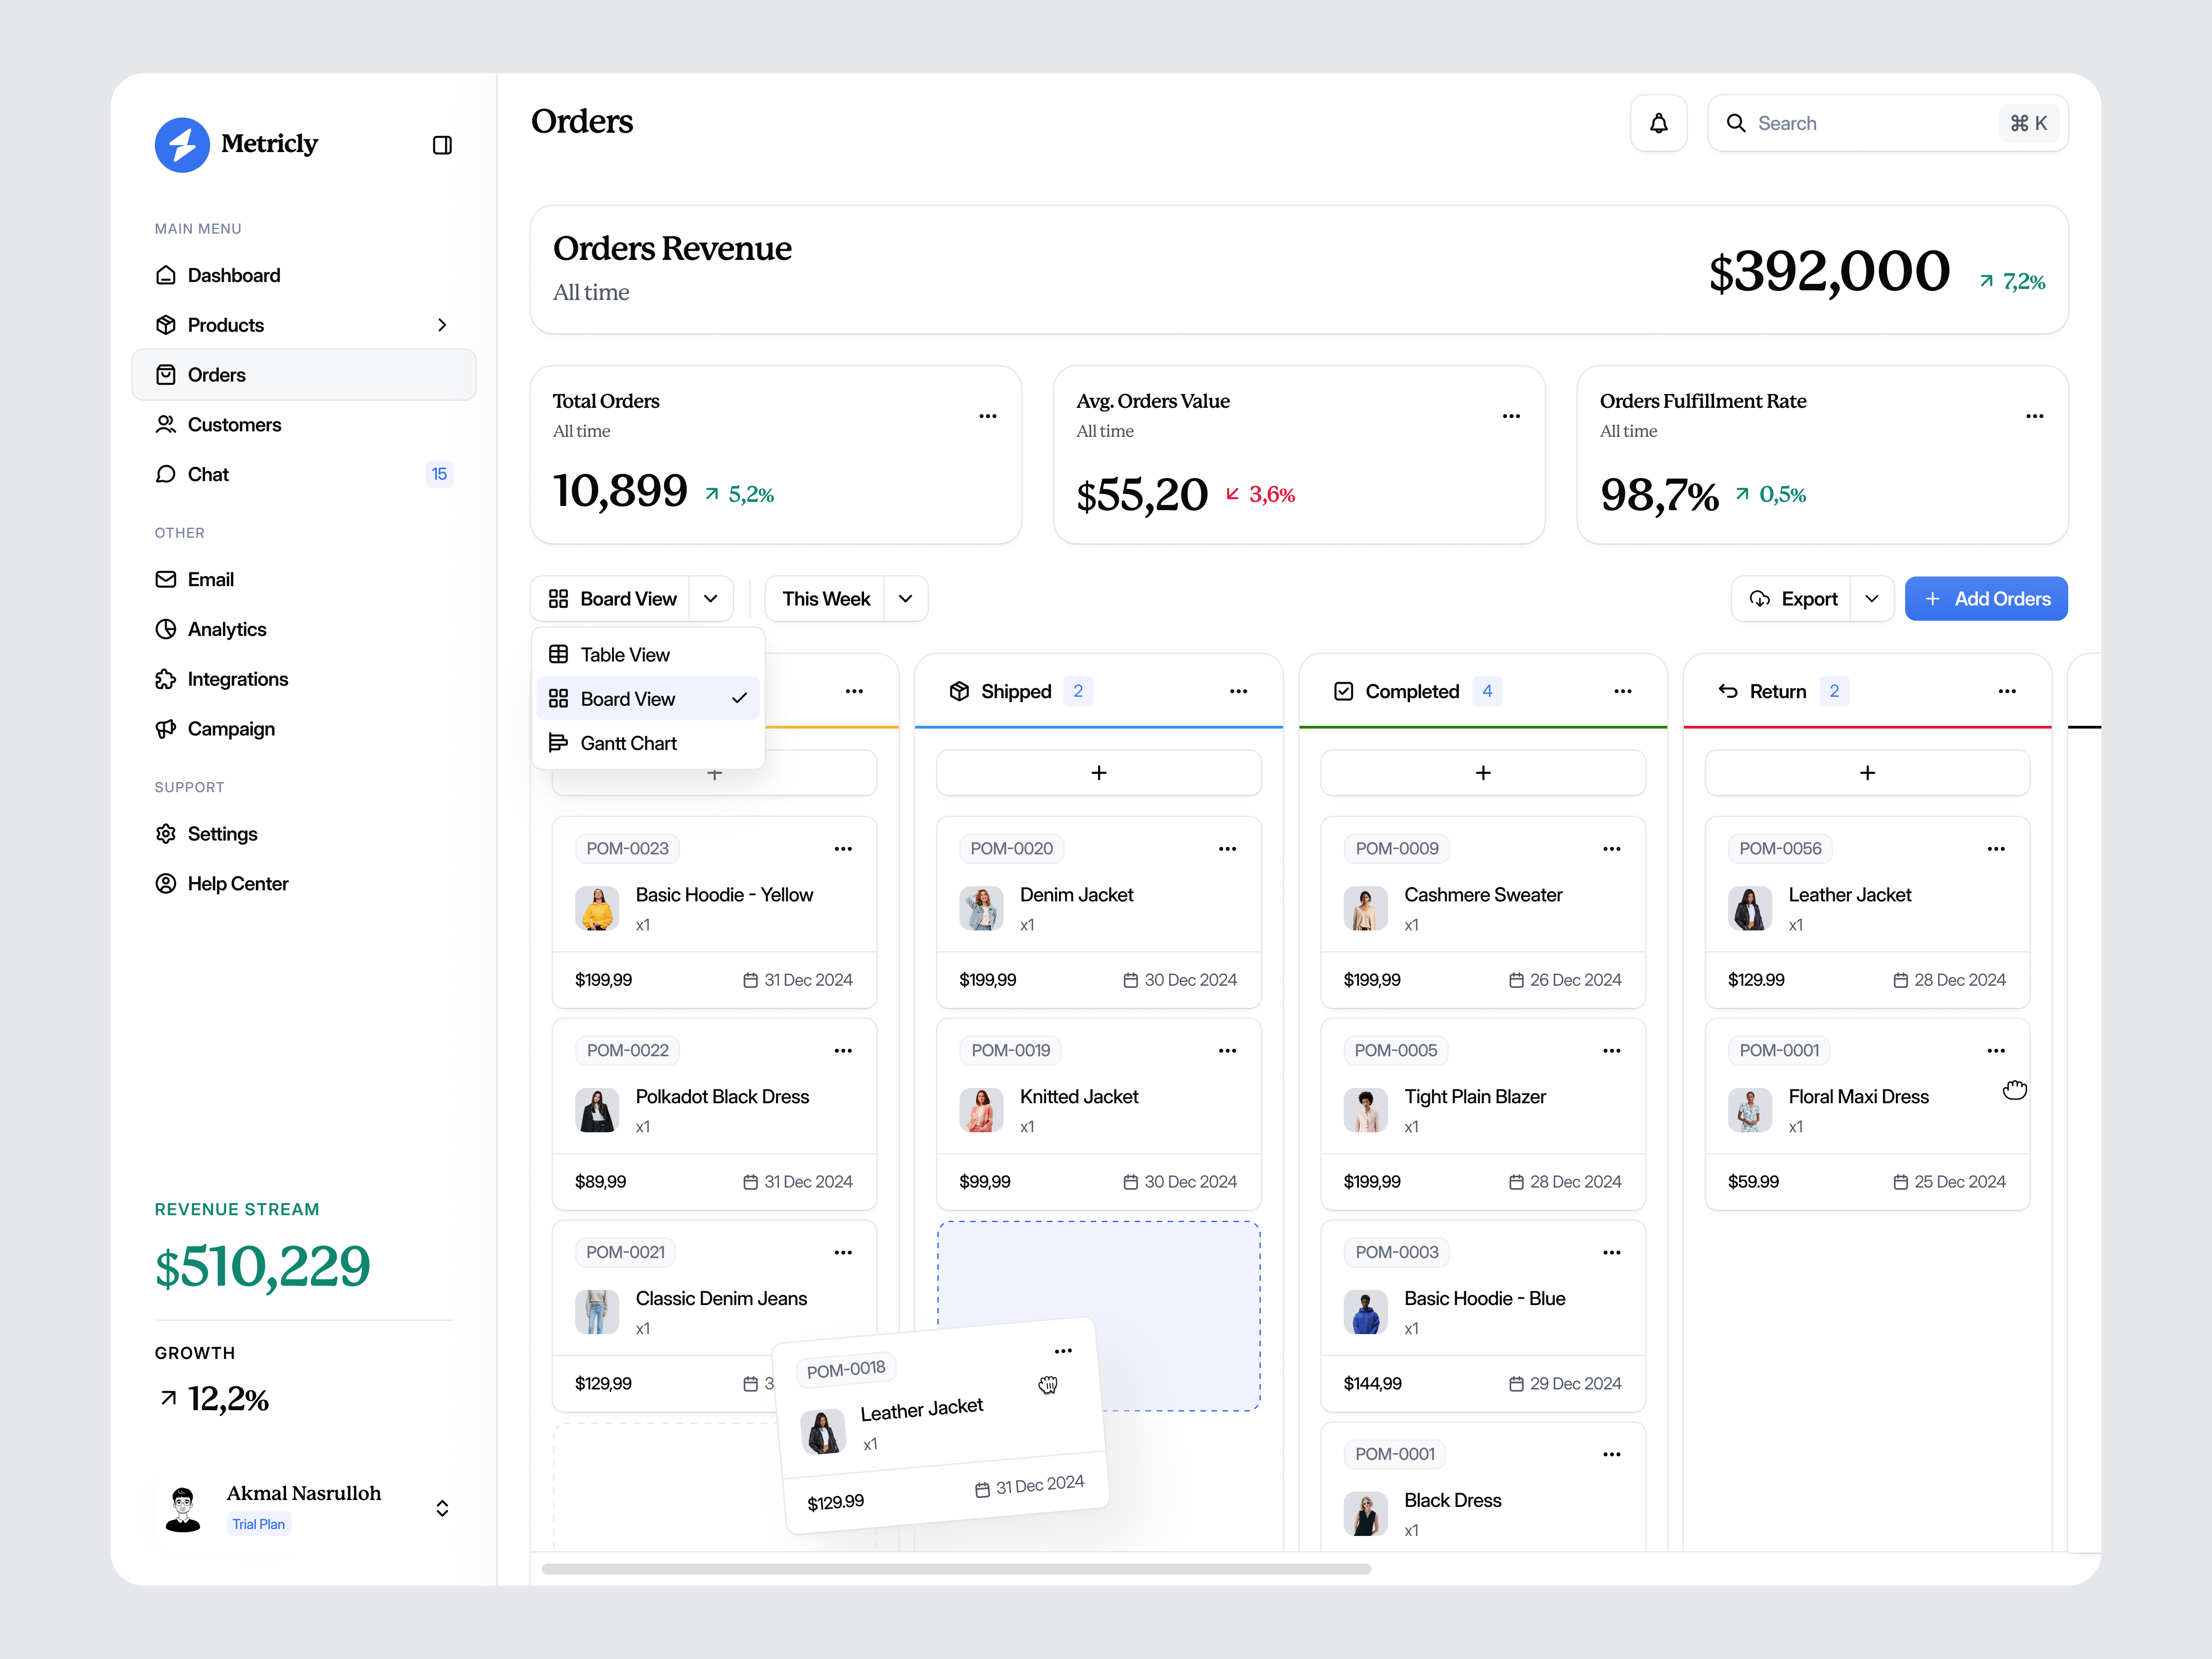Select Gantt Chart from the view menu

(628, 742)
